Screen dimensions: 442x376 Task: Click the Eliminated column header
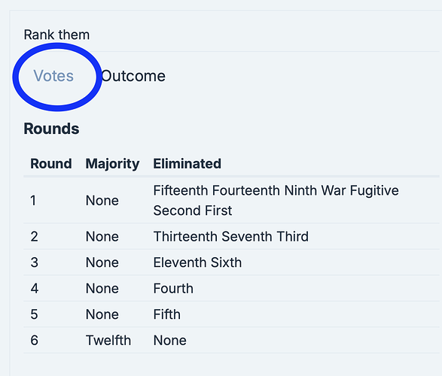(187, 163)
